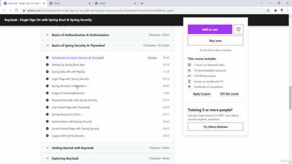
Task: Click Try Udemy Business button
Action: click(x=215, y=127)
